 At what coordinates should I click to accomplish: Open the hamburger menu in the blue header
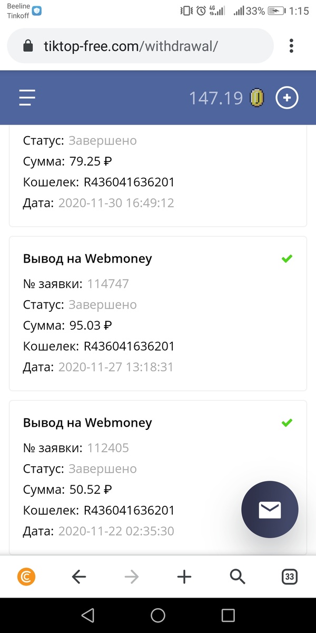click(27, 97)
